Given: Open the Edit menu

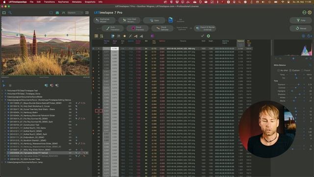Looking at the screenshot, I should coord(39,2).
